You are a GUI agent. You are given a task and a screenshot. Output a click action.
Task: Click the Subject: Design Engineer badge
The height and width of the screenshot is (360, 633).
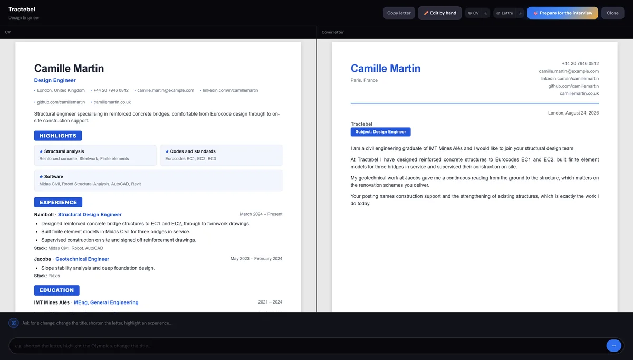380,132
